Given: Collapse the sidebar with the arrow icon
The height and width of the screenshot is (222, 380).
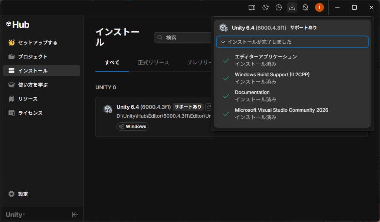Looking at the screenshot, I should tap(75, 215).
